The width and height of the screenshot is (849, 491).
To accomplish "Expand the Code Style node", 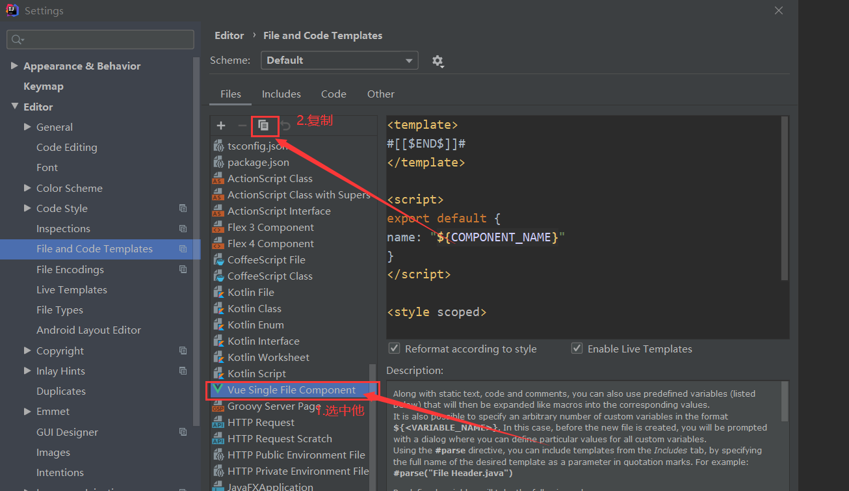I will pyautogui.click(x=27, y=208).
